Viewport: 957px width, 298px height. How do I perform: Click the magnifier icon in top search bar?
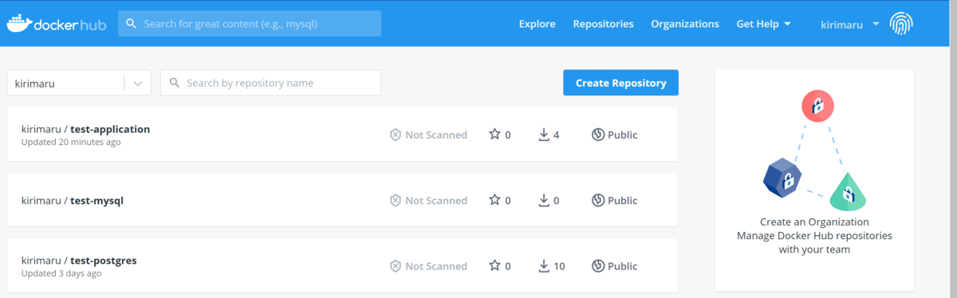132,24
